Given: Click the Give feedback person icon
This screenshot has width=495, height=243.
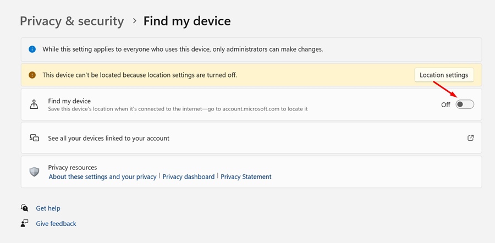Looking at the screenshot, I should pos(25,224).
